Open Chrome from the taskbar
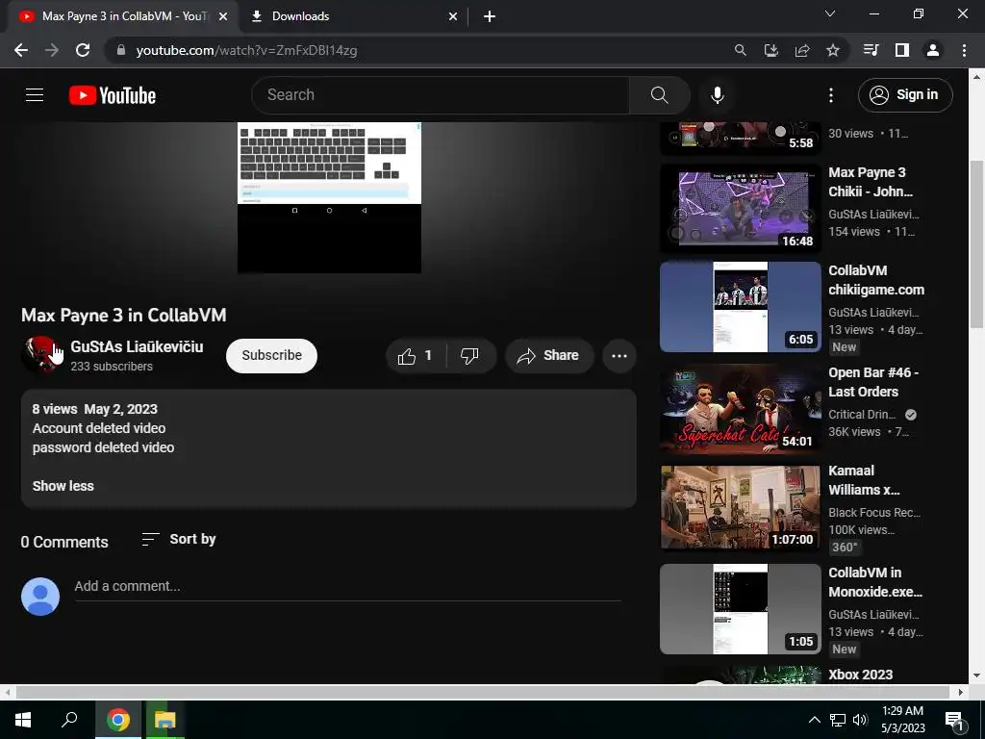 point(117,720)
